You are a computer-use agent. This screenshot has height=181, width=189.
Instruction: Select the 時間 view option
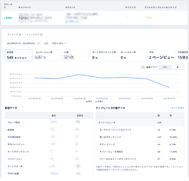(165, 67)
